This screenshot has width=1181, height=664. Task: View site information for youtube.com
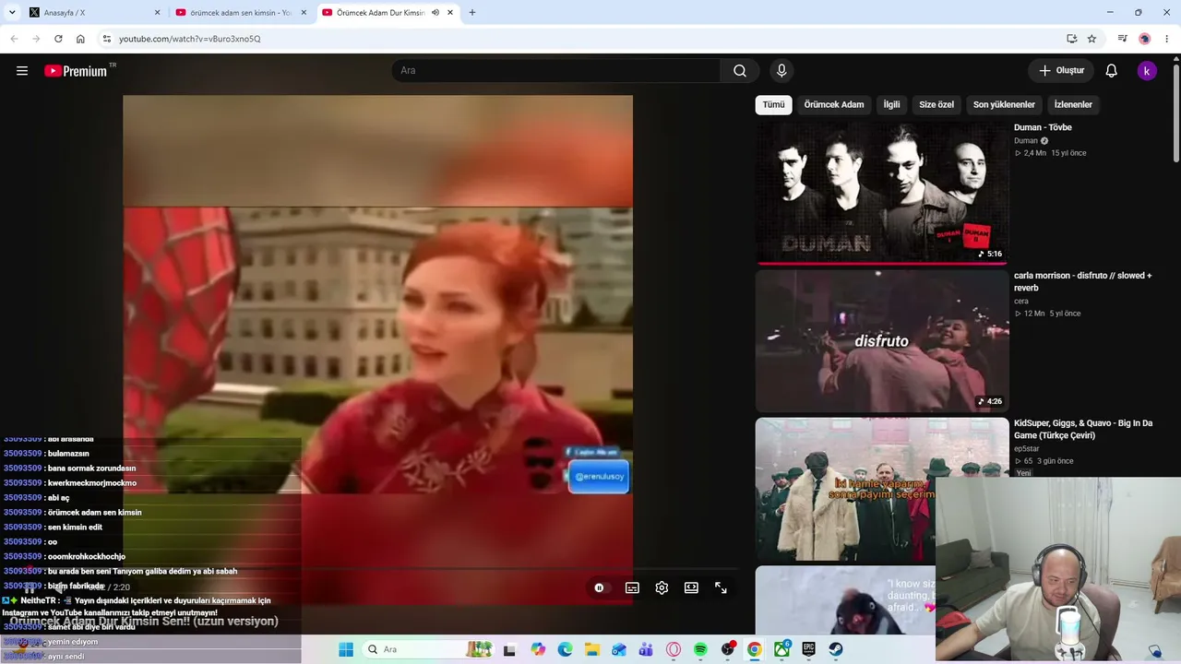point(107,39)
